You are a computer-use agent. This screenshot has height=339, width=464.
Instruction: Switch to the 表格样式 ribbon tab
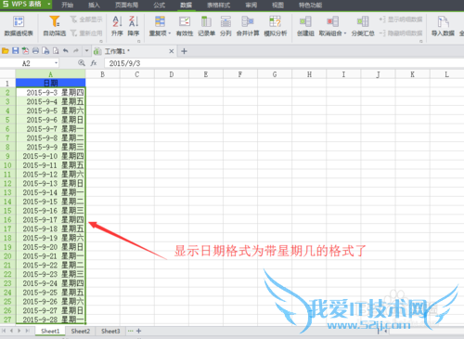click(219, 5)
